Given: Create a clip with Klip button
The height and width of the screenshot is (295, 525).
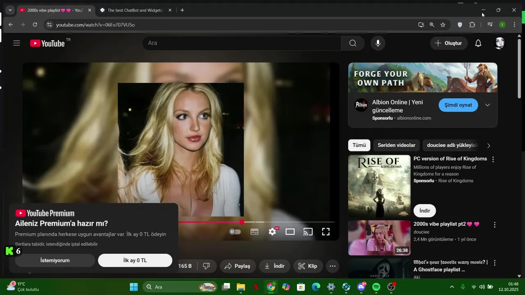Looking at the screenshot, I should click(308, 266).
